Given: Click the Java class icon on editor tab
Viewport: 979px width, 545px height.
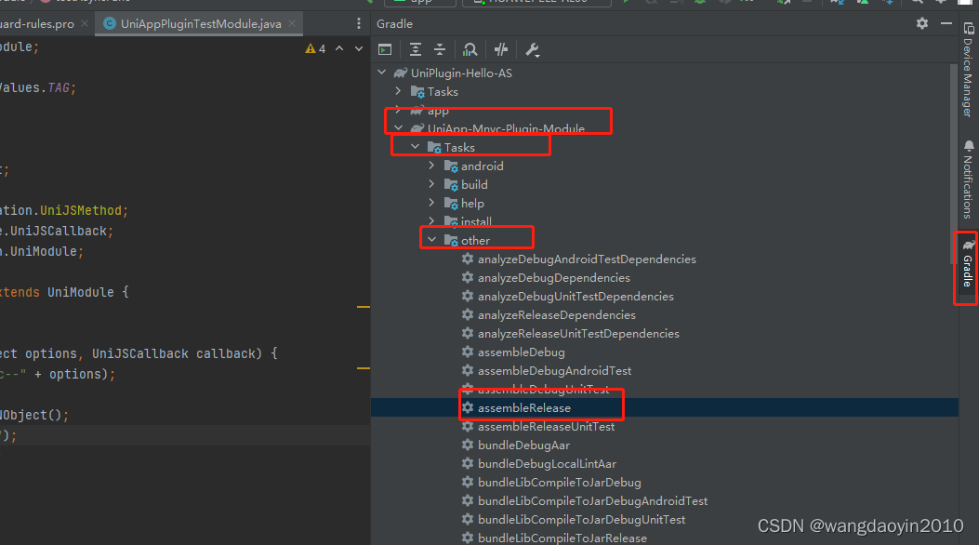Looking at the screenshot, I should (110, 24).
